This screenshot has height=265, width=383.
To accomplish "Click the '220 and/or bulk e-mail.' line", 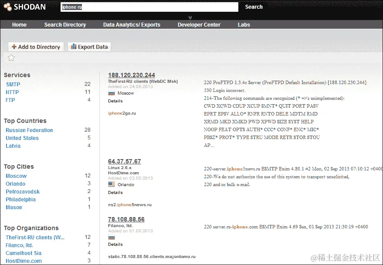I will tap(227, 184).
